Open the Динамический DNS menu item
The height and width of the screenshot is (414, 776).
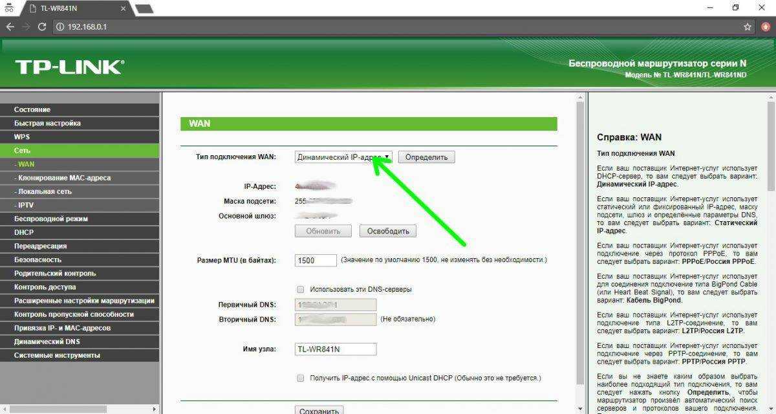[x=80, y=342]
